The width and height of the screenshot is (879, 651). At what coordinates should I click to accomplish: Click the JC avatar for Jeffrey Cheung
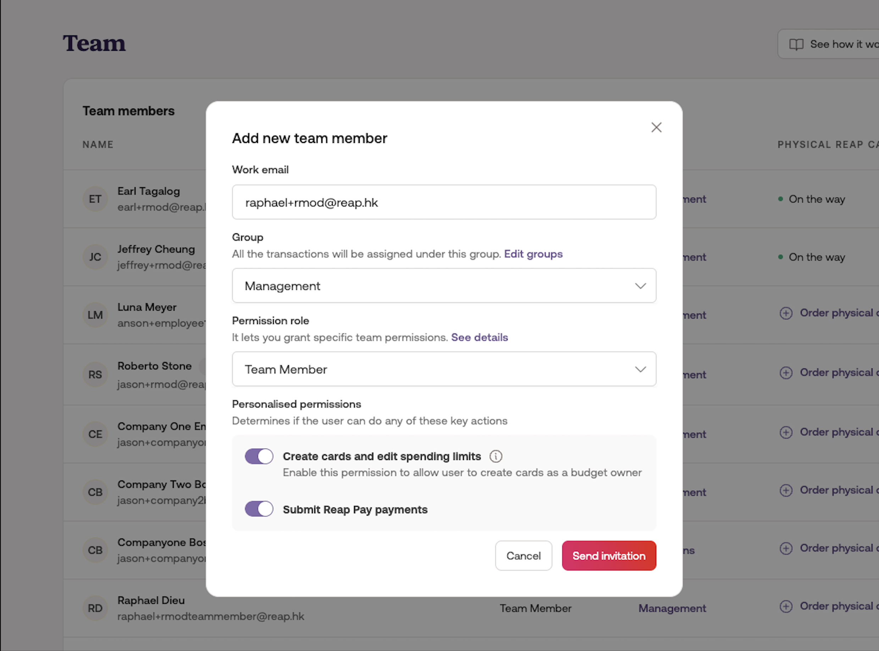(x=95, y=257)
